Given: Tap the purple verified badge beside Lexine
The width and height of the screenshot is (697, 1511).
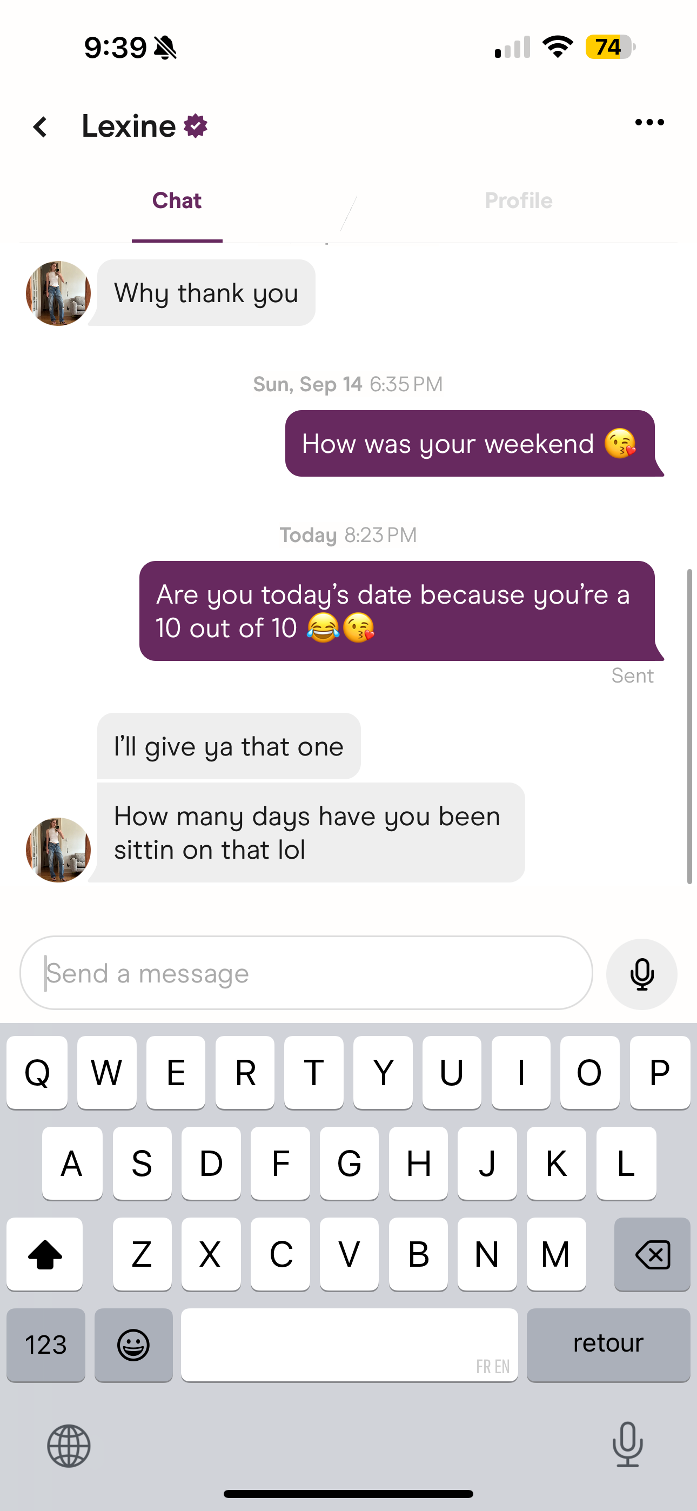Looking at the screenshot, I should pyautogui.click(x=196, y=126).
